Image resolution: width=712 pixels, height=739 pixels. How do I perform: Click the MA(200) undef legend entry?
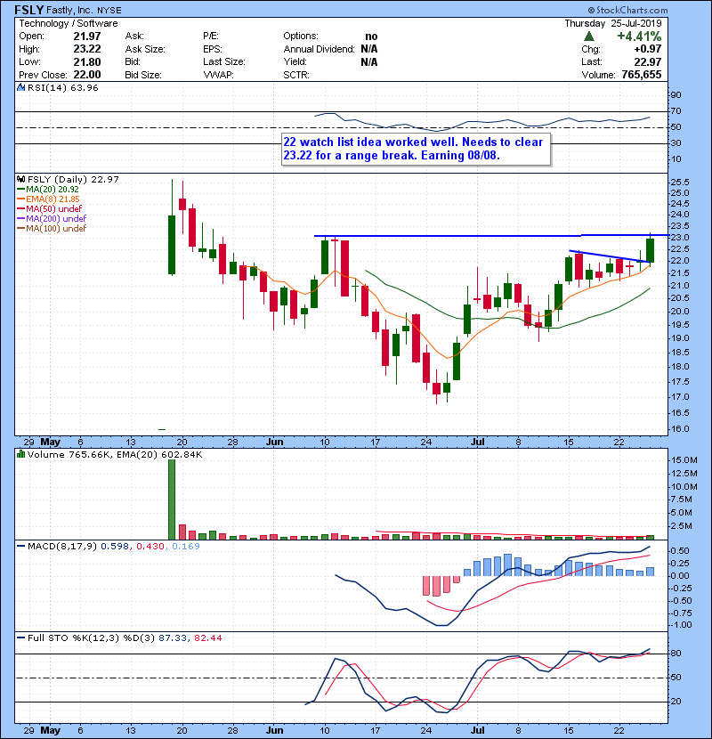[x=52, y=219]
